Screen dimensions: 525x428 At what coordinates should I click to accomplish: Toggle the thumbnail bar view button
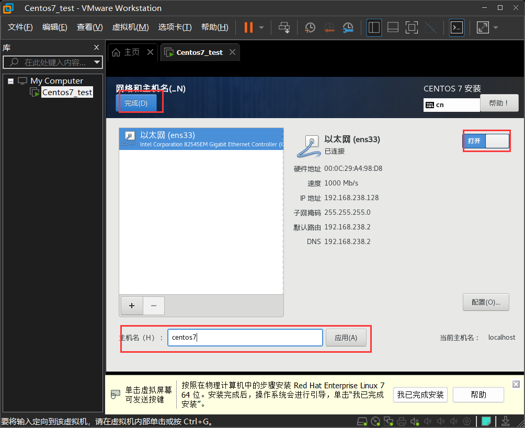393,28
